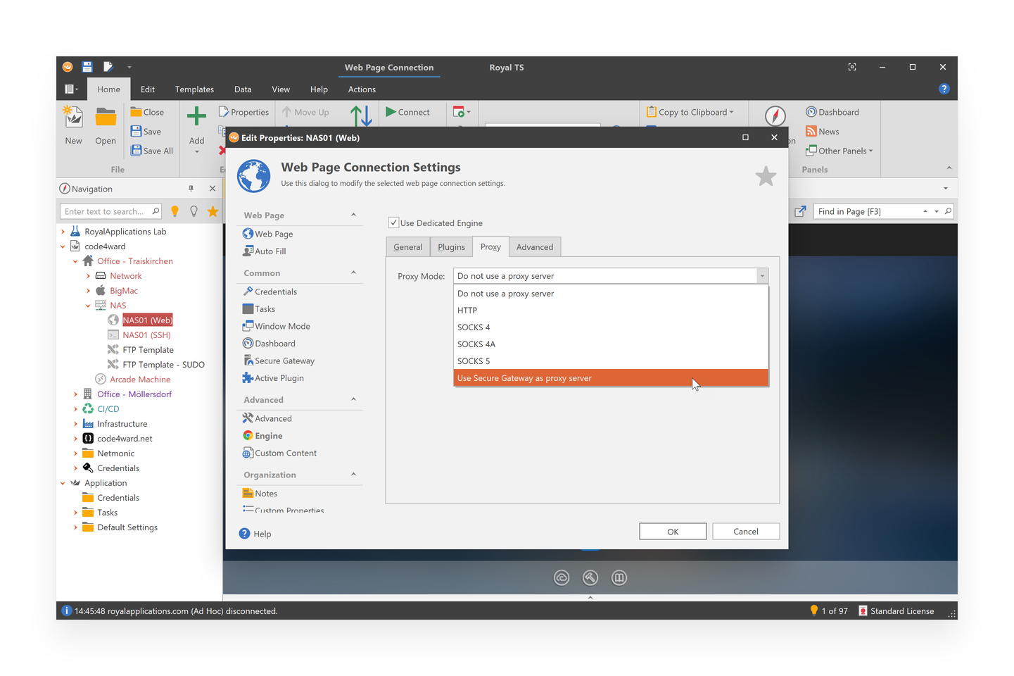Viewport: 1014px width, 676px height.
Task: Click the favorite star icon in dialog
Action: [x=766, y=176]
